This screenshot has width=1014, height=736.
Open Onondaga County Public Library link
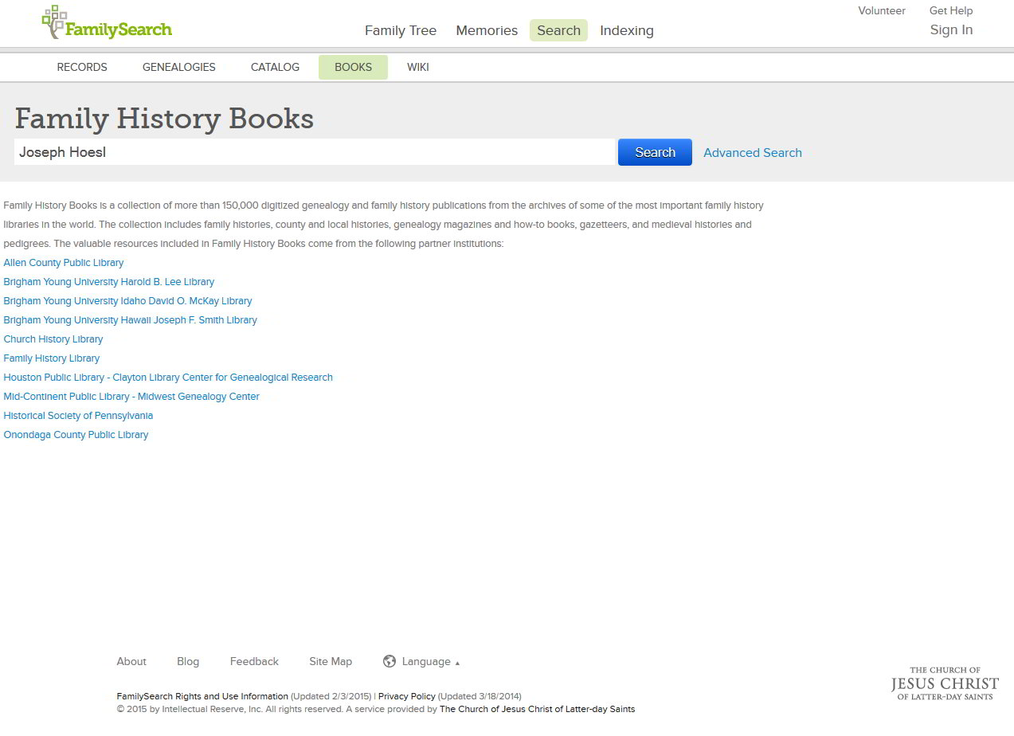[76, 435]
